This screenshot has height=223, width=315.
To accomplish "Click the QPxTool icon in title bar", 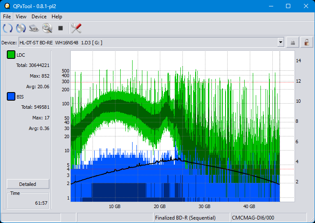I will [6, 6].
